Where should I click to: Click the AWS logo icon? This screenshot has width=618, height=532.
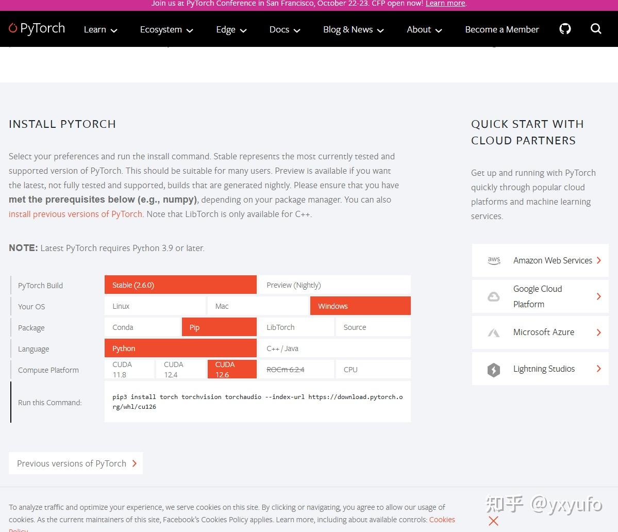[x=494, y=260]
